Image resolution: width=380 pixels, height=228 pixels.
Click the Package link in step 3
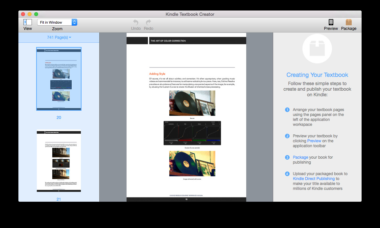pos(300,157)
